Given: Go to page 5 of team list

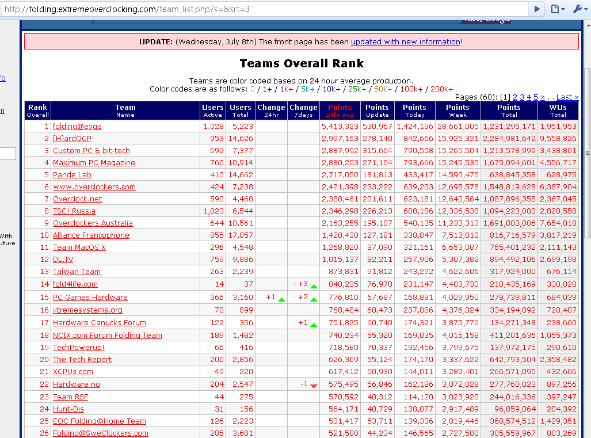Looking at the screenshot, I should point(536,97).
